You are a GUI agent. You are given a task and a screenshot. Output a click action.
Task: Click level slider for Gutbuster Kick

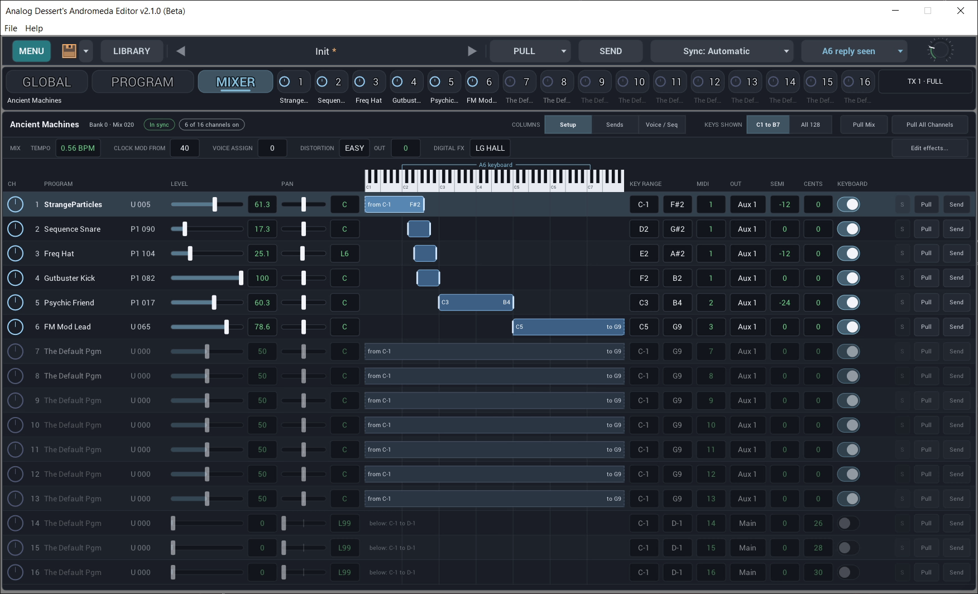207,278
